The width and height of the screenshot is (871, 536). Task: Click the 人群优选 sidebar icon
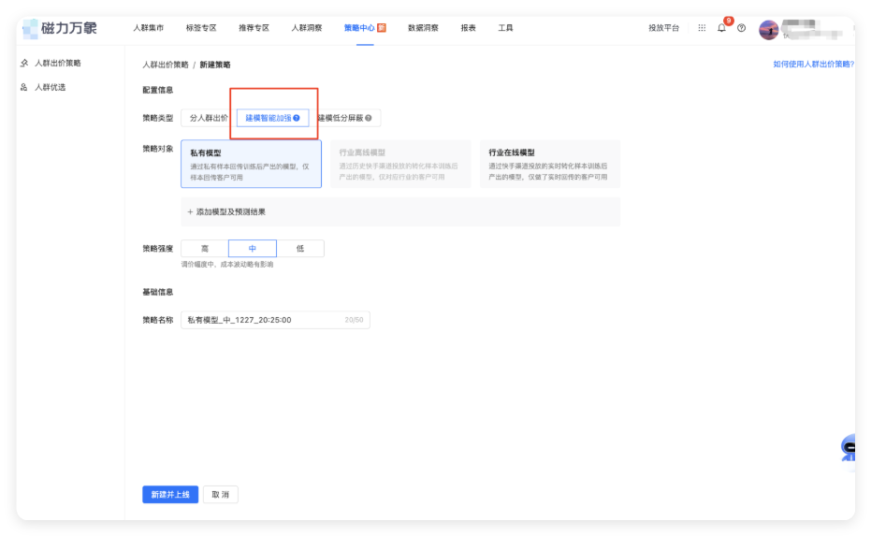(24, 87)
